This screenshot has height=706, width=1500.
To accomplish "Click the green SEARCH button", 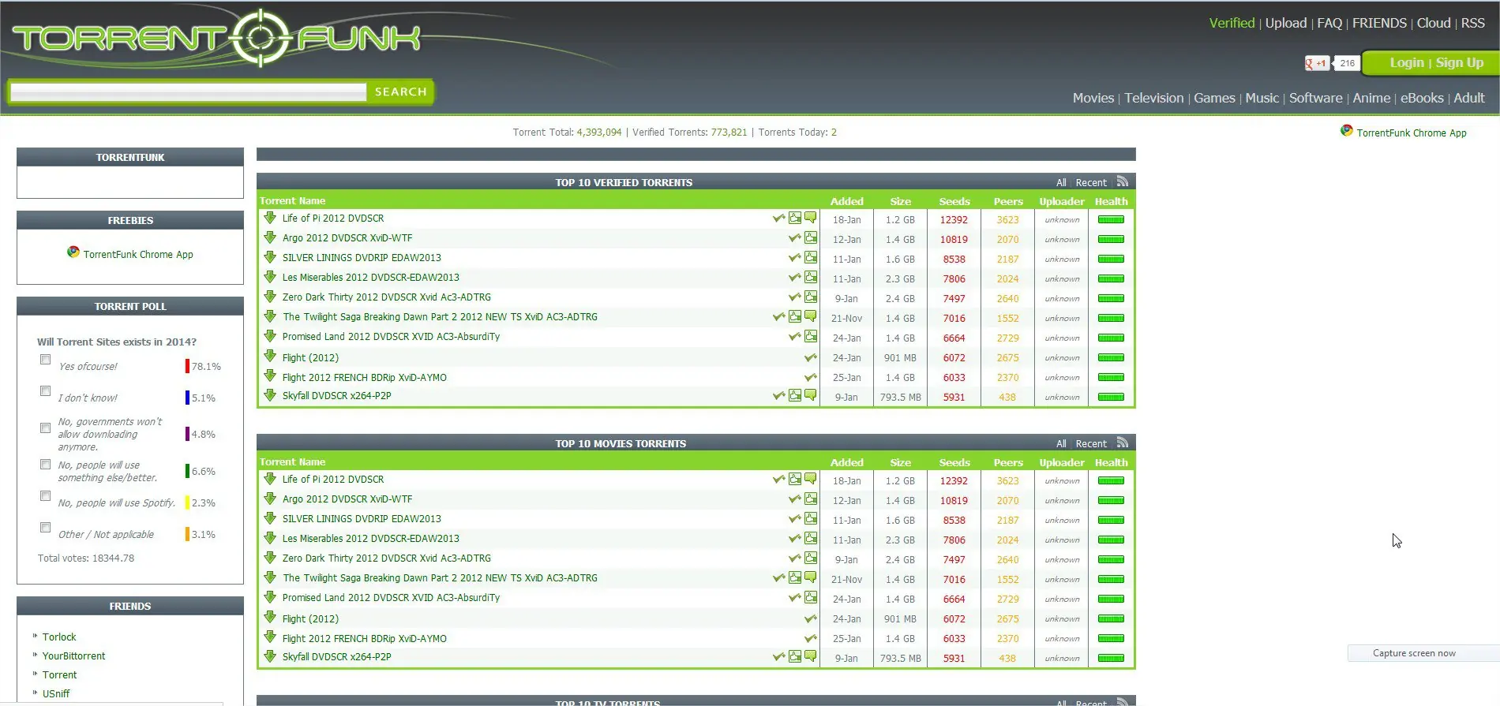I will 401,92.
